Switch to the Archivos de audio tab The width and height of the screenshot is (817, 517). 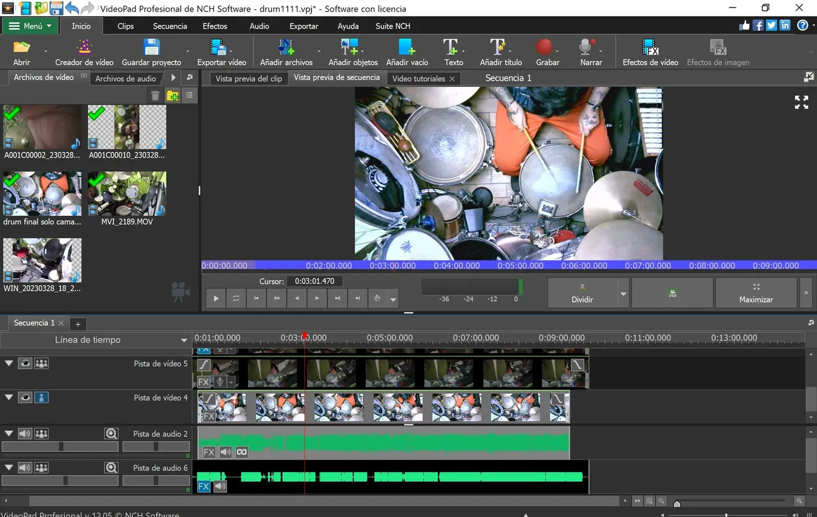pyautogui.click(x=126, y=79)
